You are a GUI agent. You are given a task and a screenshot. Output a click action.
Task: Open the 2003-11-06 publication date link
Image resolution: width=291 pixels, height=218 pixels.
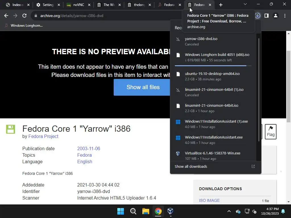pyautogui.click(x=89, y=148)
